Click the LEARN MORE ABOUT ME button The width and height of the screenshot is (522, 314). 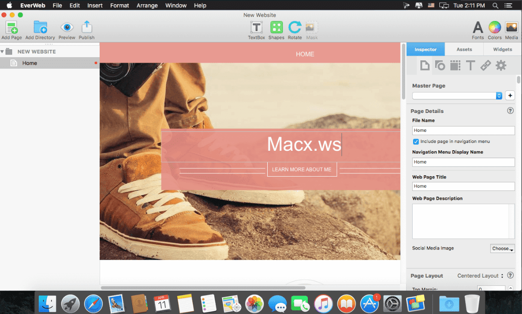(x=302, y=169)
